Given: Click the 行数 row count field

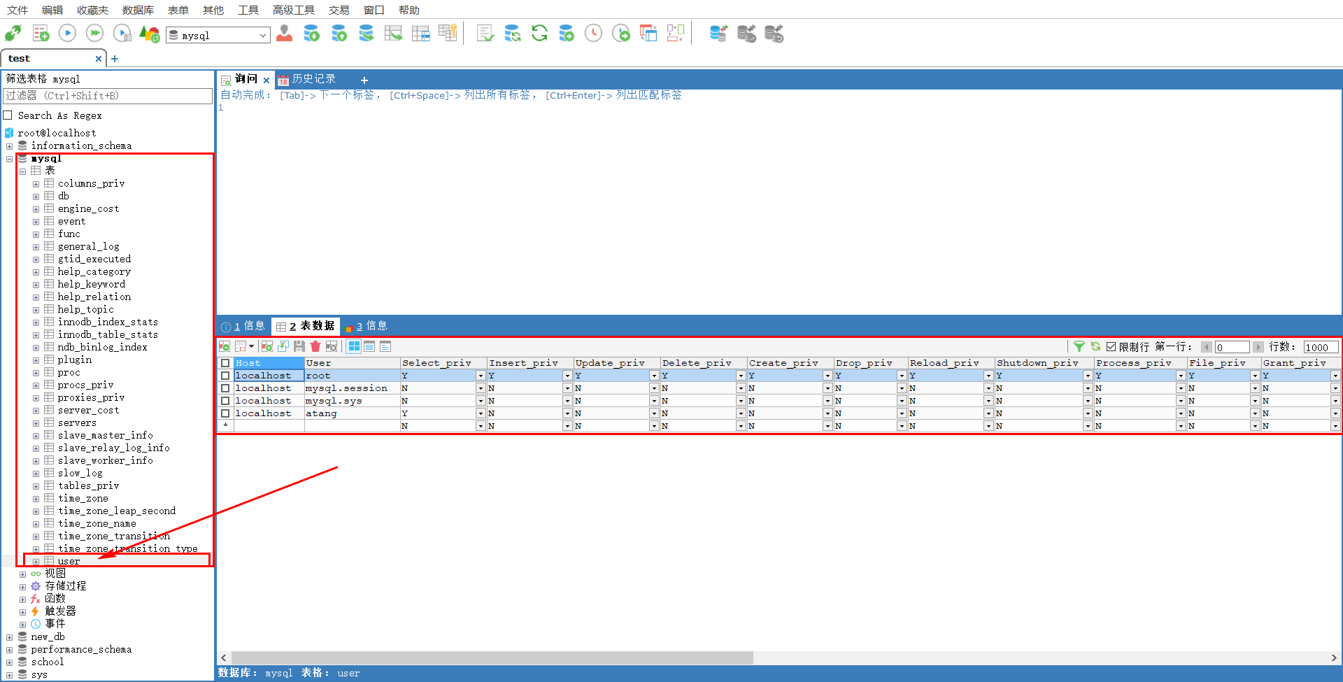Looking at the screenshot, I should click(x=1321, y=347).
